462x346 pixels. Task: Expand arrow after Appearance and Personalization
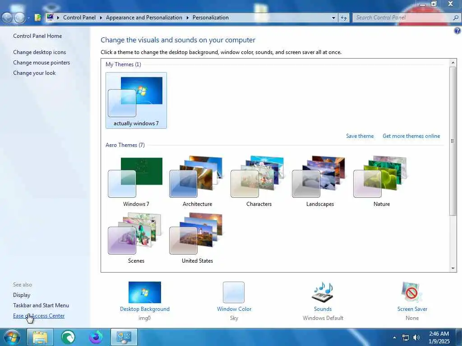[187, 18]
